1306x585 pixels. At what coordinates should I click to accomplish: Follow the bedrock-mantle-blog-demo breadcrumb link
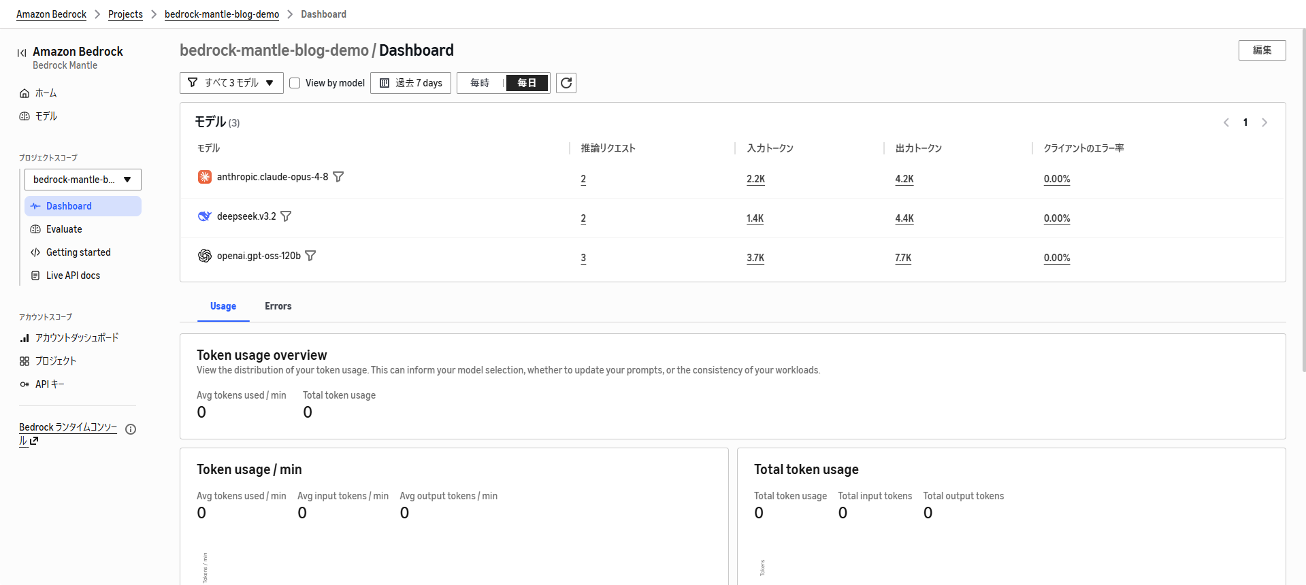(222, 14)
